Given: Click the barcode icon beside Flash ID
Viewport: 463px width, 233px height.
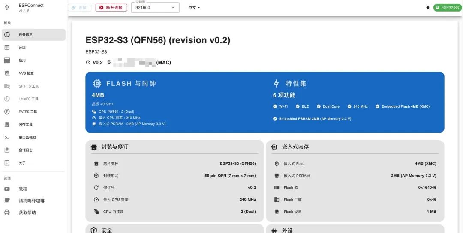Looking at the screenshot, I should coord(277,188).
